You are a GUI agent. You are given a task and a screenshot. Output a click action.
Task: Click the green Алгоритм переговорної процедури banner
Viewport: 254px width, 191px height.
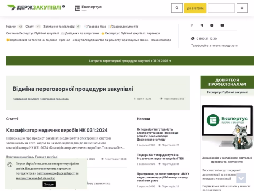click(130, 61)
